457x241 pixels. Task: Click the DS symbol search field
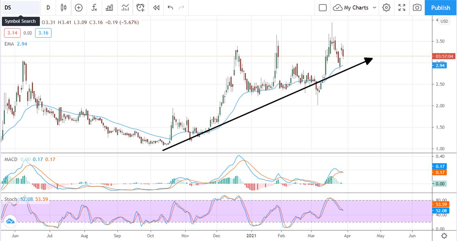21,8
